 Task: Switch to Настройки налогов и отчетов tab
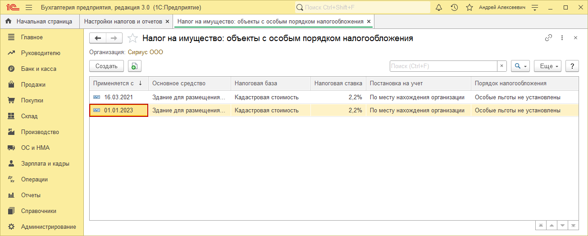point(123,21)
